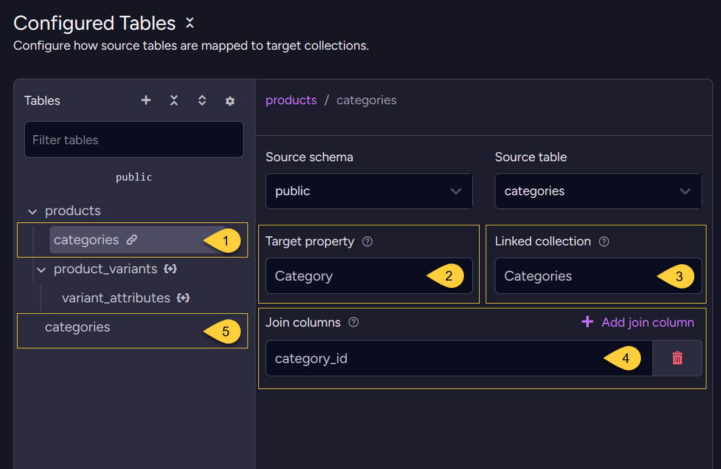Collapse the product_variants tree node
Image resolution: width=721 pixels, height=469 pixels.
coord(41,270)
